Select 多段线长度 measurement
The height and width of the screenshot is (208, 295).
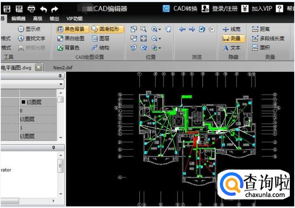(x=268, y=38)
